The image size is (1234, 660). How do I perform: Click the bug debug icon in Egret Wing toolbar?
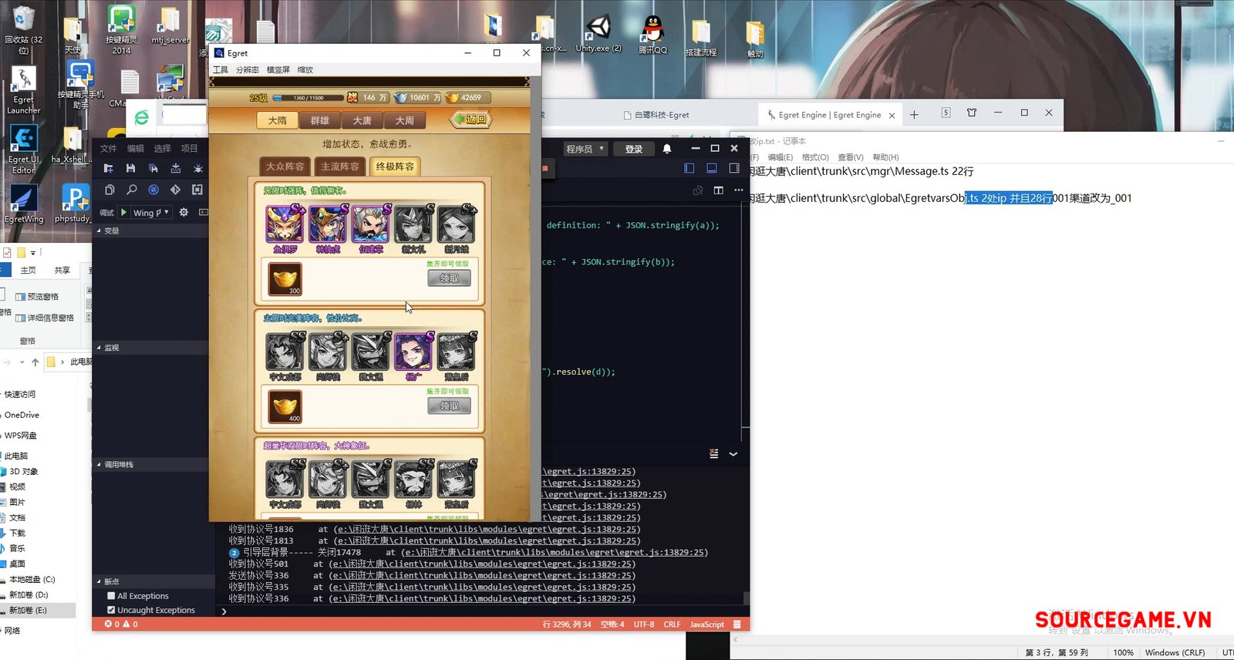click(198, 168)
